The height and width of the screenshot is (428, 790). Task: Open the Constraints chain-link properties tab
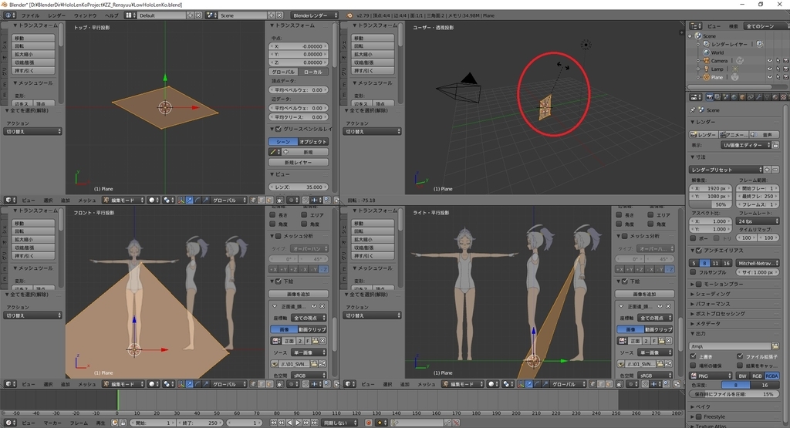(x=750, y=97)
